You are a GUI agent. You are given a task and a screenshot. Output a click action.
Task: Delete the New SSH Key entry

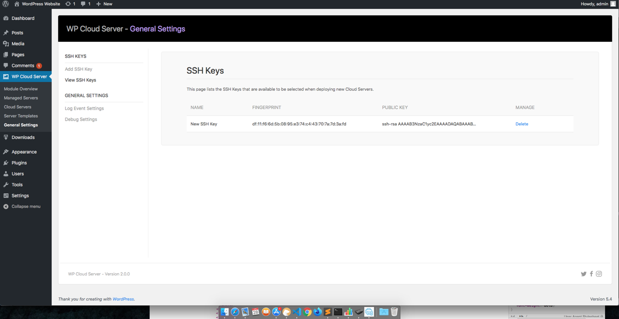tap(522, 124)
